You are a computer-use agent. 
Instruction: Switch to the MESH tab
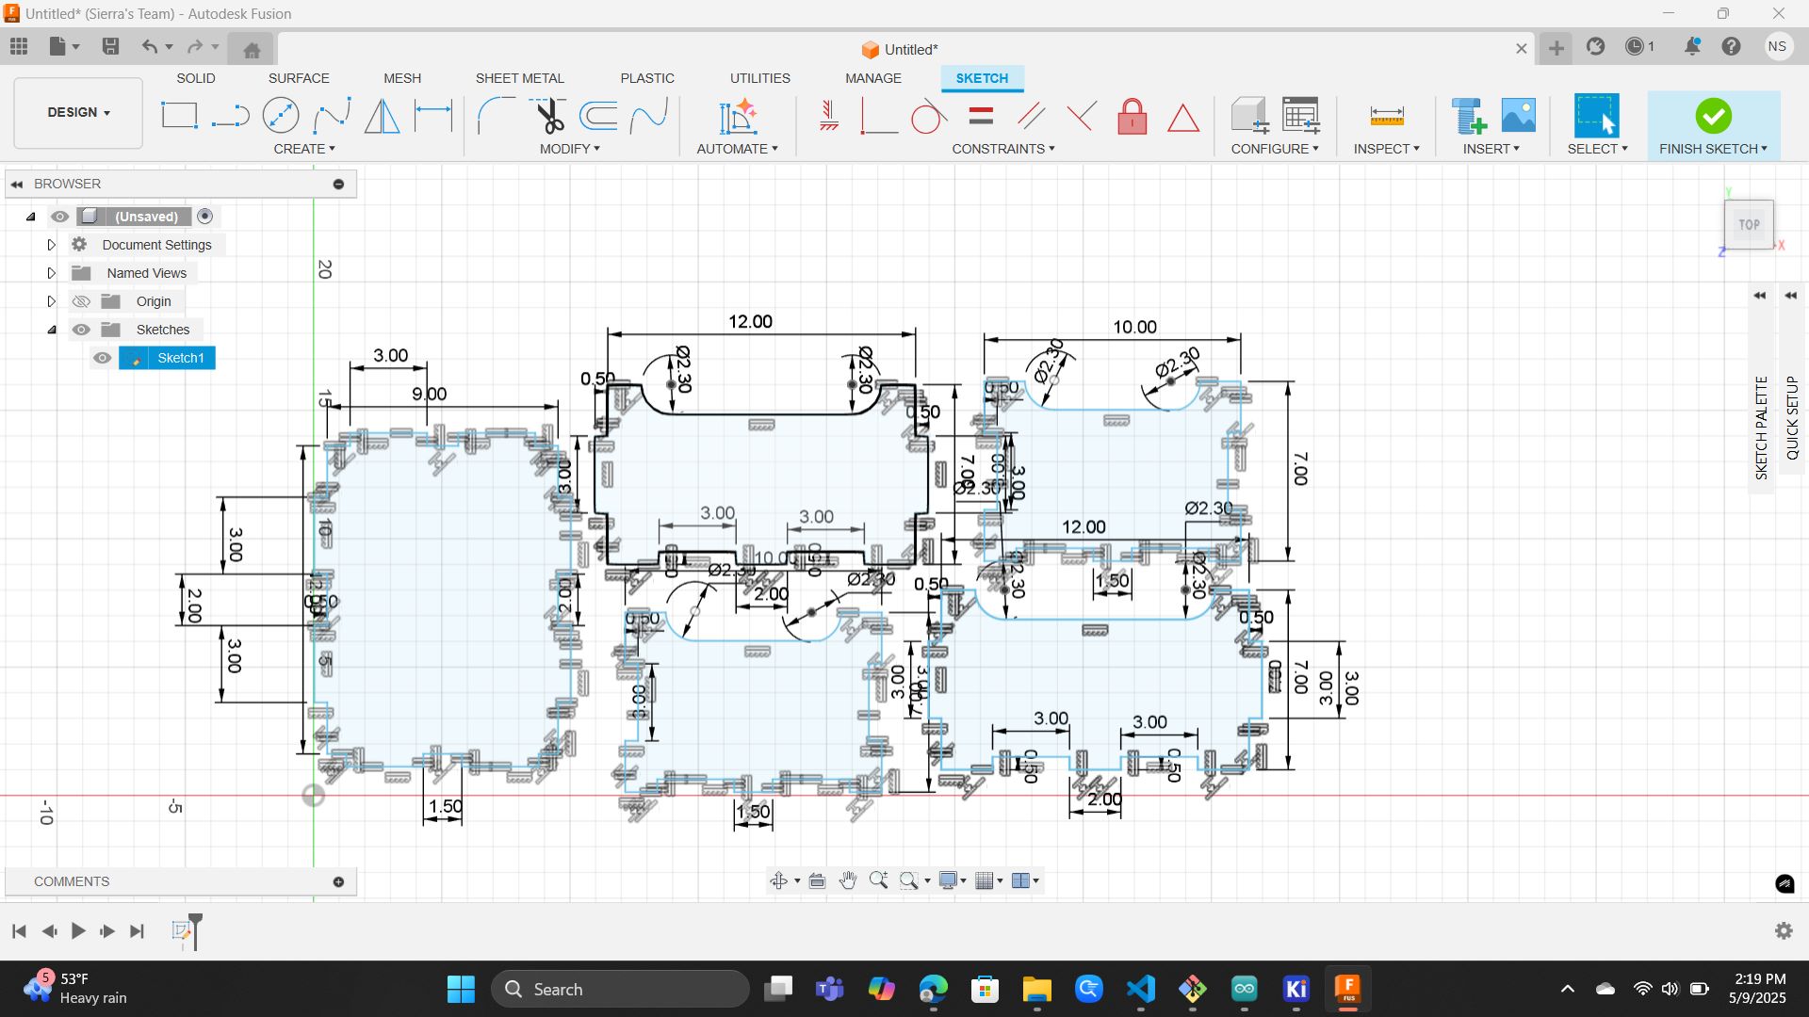[x=402, y=78]
